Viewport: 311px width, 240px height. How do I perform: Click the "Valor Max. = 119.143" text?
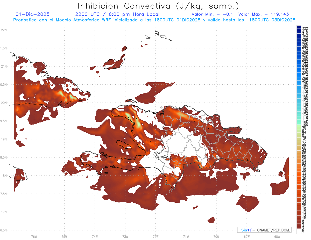coord(264,14)
